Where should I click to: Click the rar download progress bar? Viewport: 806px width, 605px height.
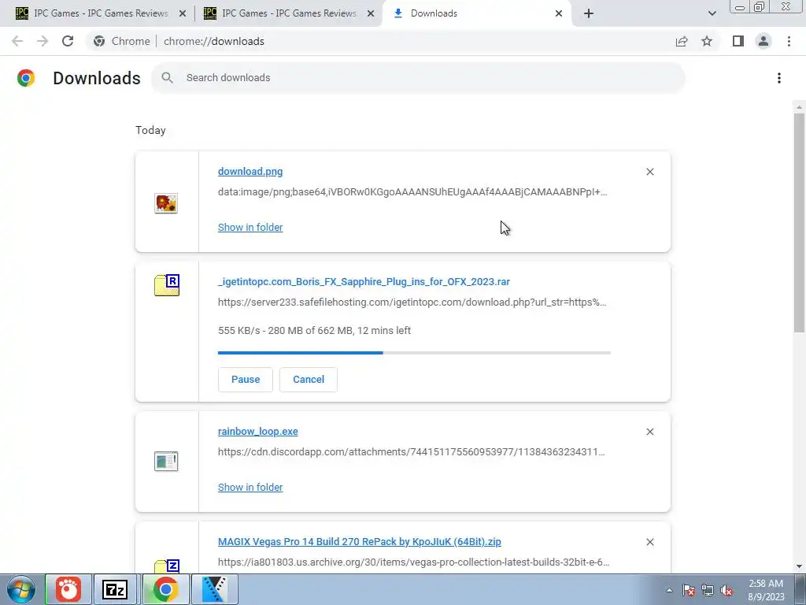(x=414, y=353)
